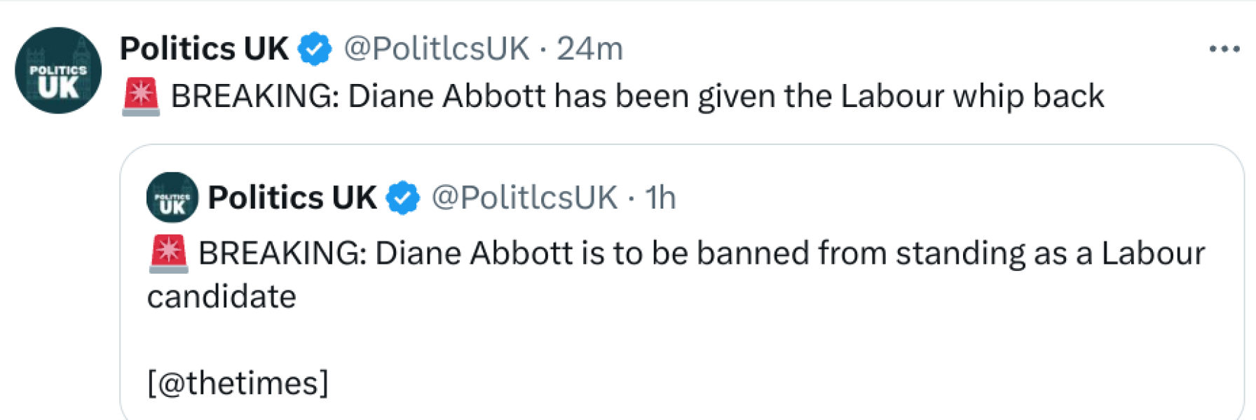Open the three-dot more options menu
1256x420 pixels.
point(1224,49)
